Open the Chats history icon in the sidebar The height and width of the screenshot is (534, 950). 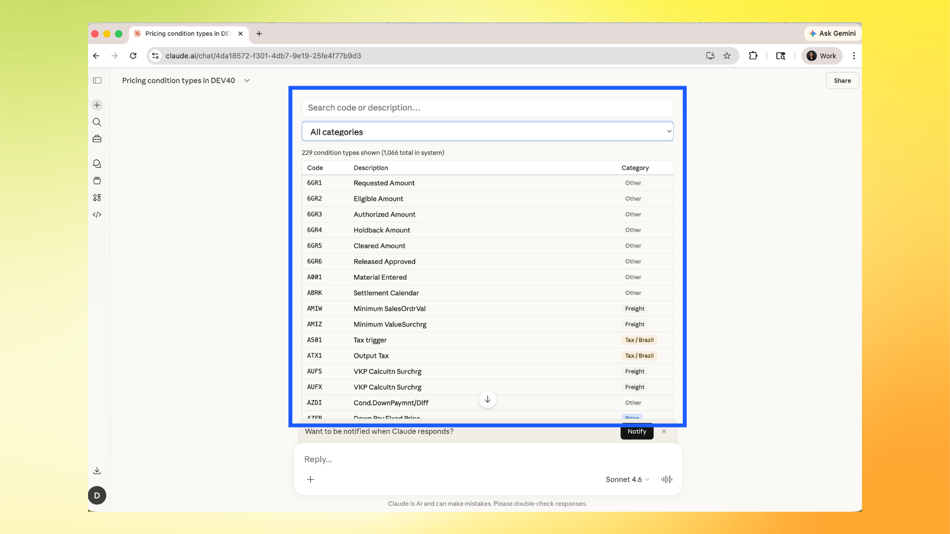(97, 164)
